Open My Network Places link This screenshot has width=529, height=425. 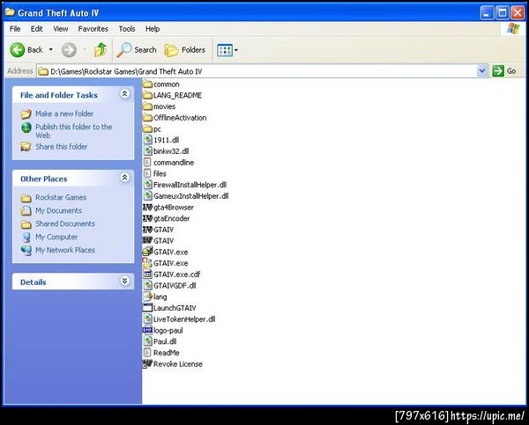point(65,250)
